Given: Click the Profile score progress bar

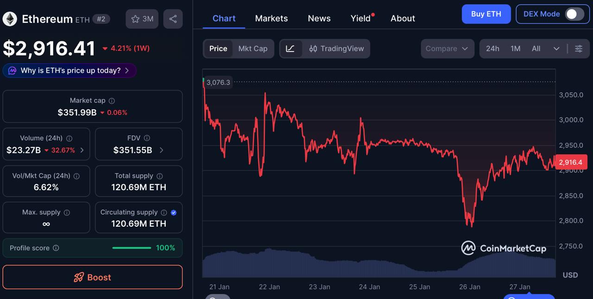Looking at the screenshot, I should point(132,248).
